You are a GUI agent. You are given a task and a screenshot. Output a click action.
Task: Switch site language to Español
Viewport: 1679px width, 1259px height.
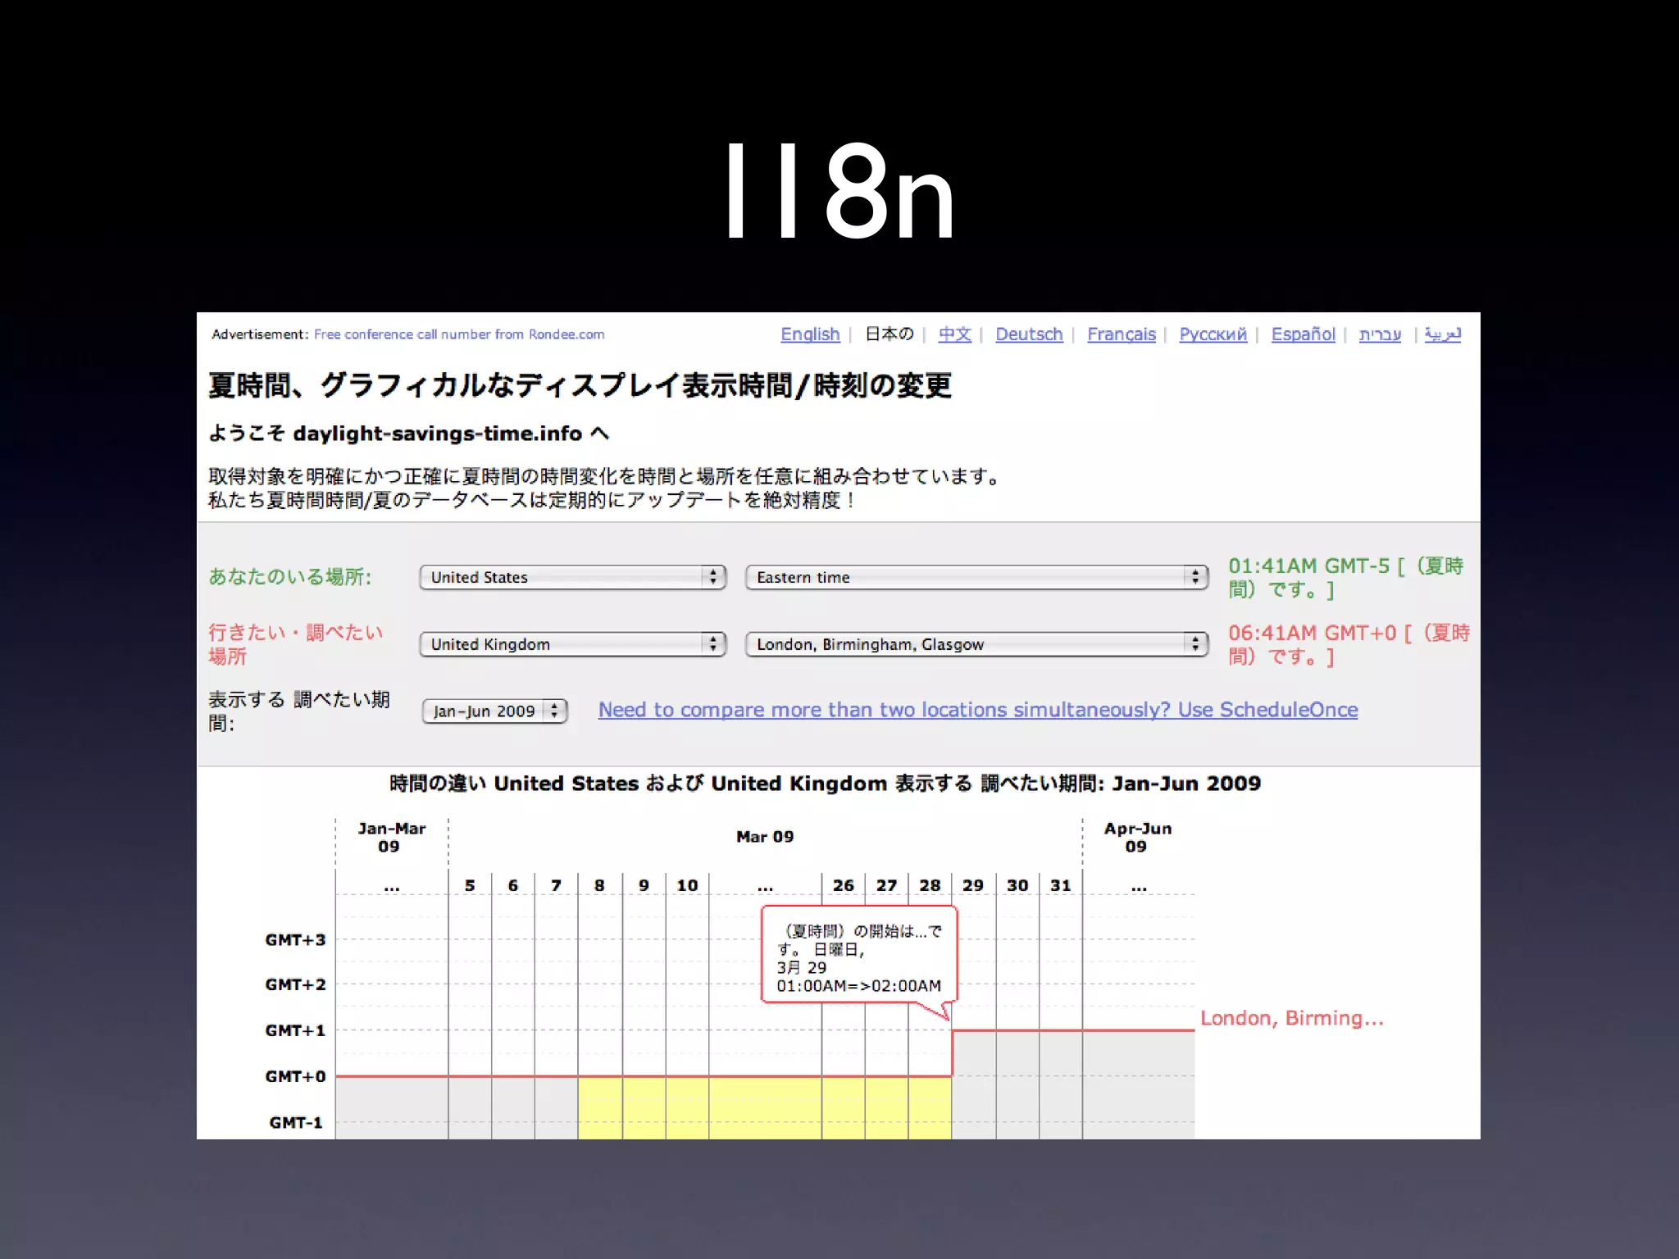coord(1304,334)
